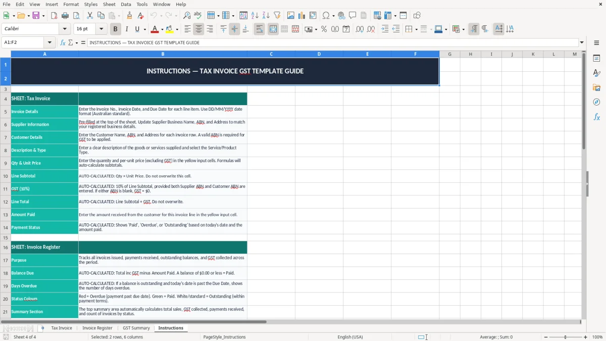The image size is (606, 341).
Task: Toggle Align Right
Action: (x=210, y=29)
